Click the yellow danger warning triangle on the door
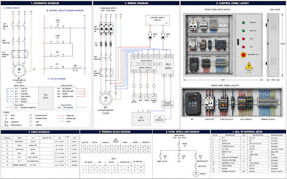The width and height of the screenshot is (287, 179). point(249,66)
